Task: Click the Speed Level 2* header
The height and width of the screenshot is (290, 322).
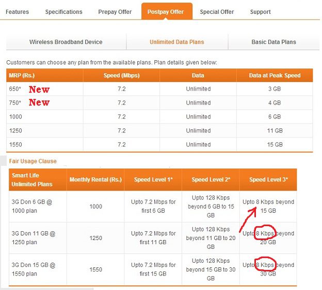Action: pyautogui.click(x=211, y=180)
